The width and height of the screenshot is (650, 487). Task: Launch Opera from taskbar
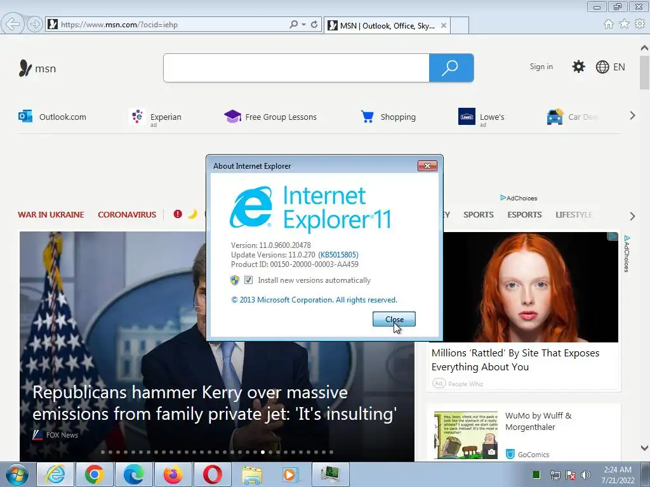tap(212, 474)
